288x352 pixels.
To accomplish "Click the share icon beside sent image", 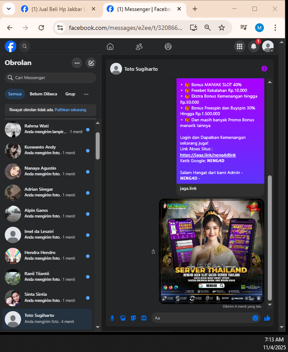I will [x=153, y=251].
